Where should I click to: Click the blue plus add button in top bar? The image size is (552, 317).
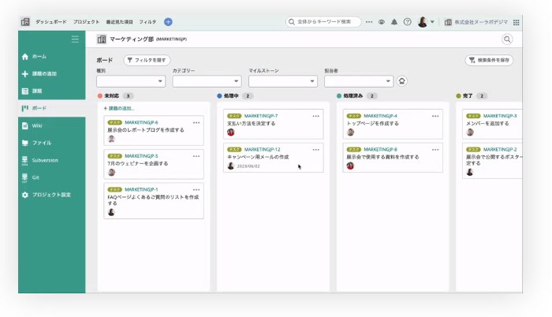click(168, 22)
